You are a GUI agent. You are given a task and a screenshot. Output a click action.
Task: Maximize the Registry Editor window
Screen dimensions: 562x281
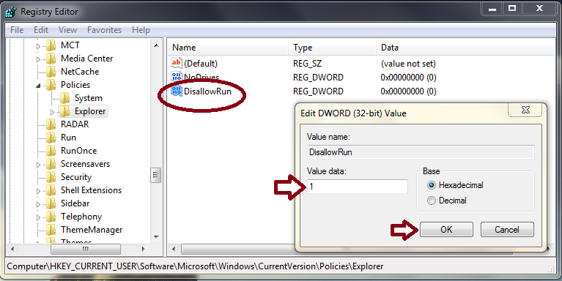[512, 9]
